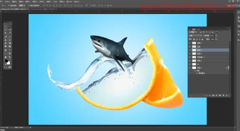Switch to the 图层 Layers panel tab
Screen dimensions: 240x131
[x=194, y=29]
